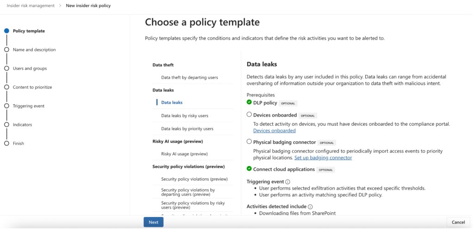Click the Devices onboarded empty status circle
Screen dimensions: 473x229
(249, 114)
